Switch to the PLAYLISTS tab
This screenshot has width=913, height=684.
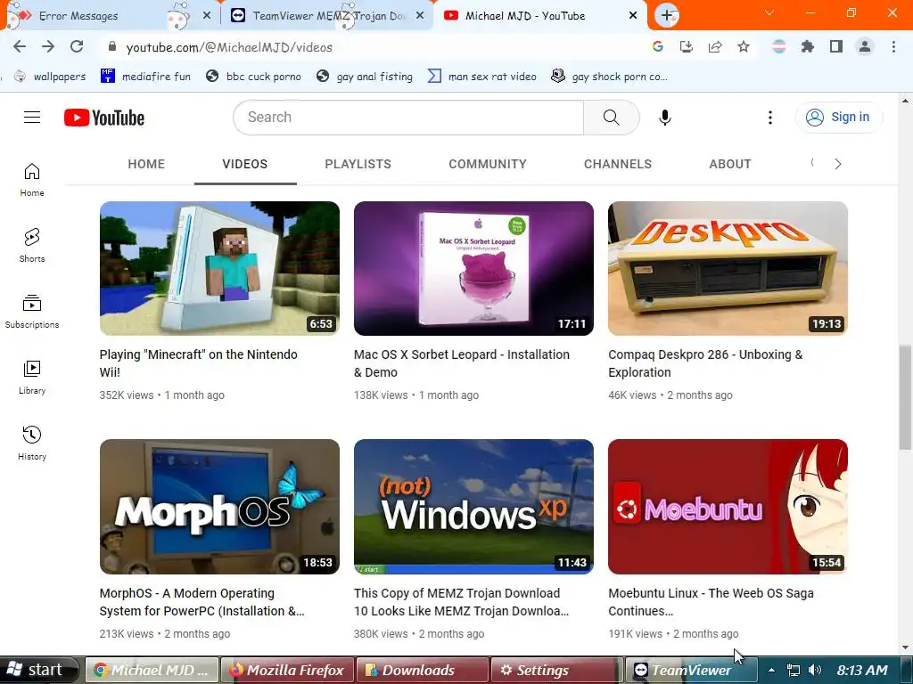(x=358, y=164)
